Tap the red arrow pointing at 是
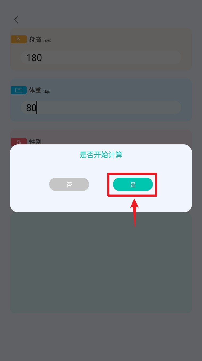The width and height of the screenshot is (202, 361). [135, 212]
